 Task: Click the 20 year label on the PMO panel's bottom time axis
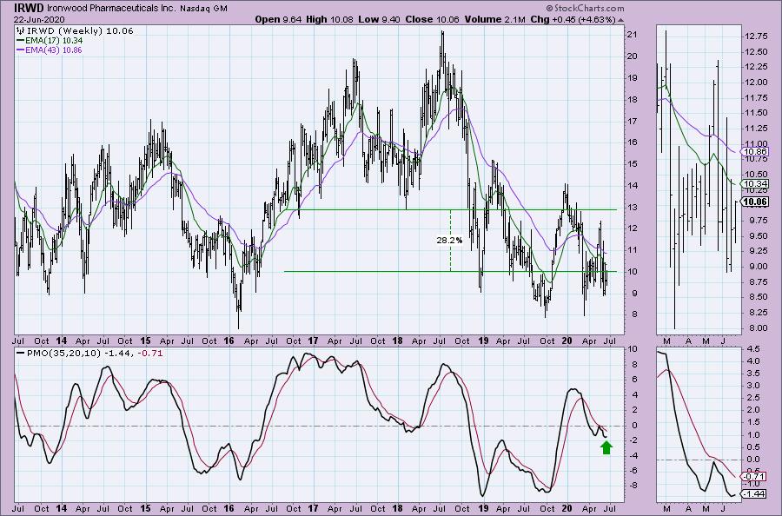click(567, 508)
